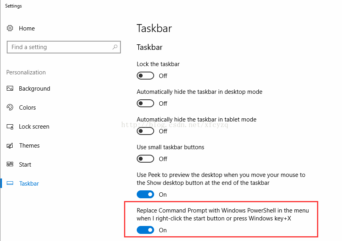Screen dimensions: 342x241
Task: Open Lock screen settings
Action: tap(34, 127)
